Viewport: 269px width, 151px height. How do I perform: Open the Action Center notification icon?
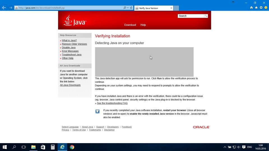244,147
